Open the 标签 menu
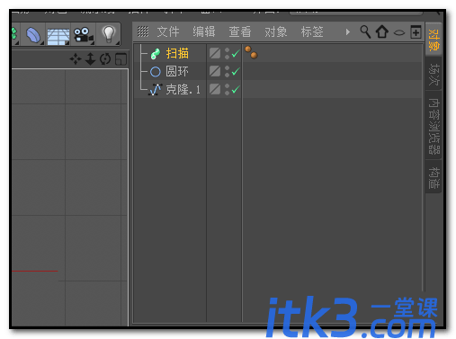This screenshot has width=456, height=339. [x=312, y=31]
